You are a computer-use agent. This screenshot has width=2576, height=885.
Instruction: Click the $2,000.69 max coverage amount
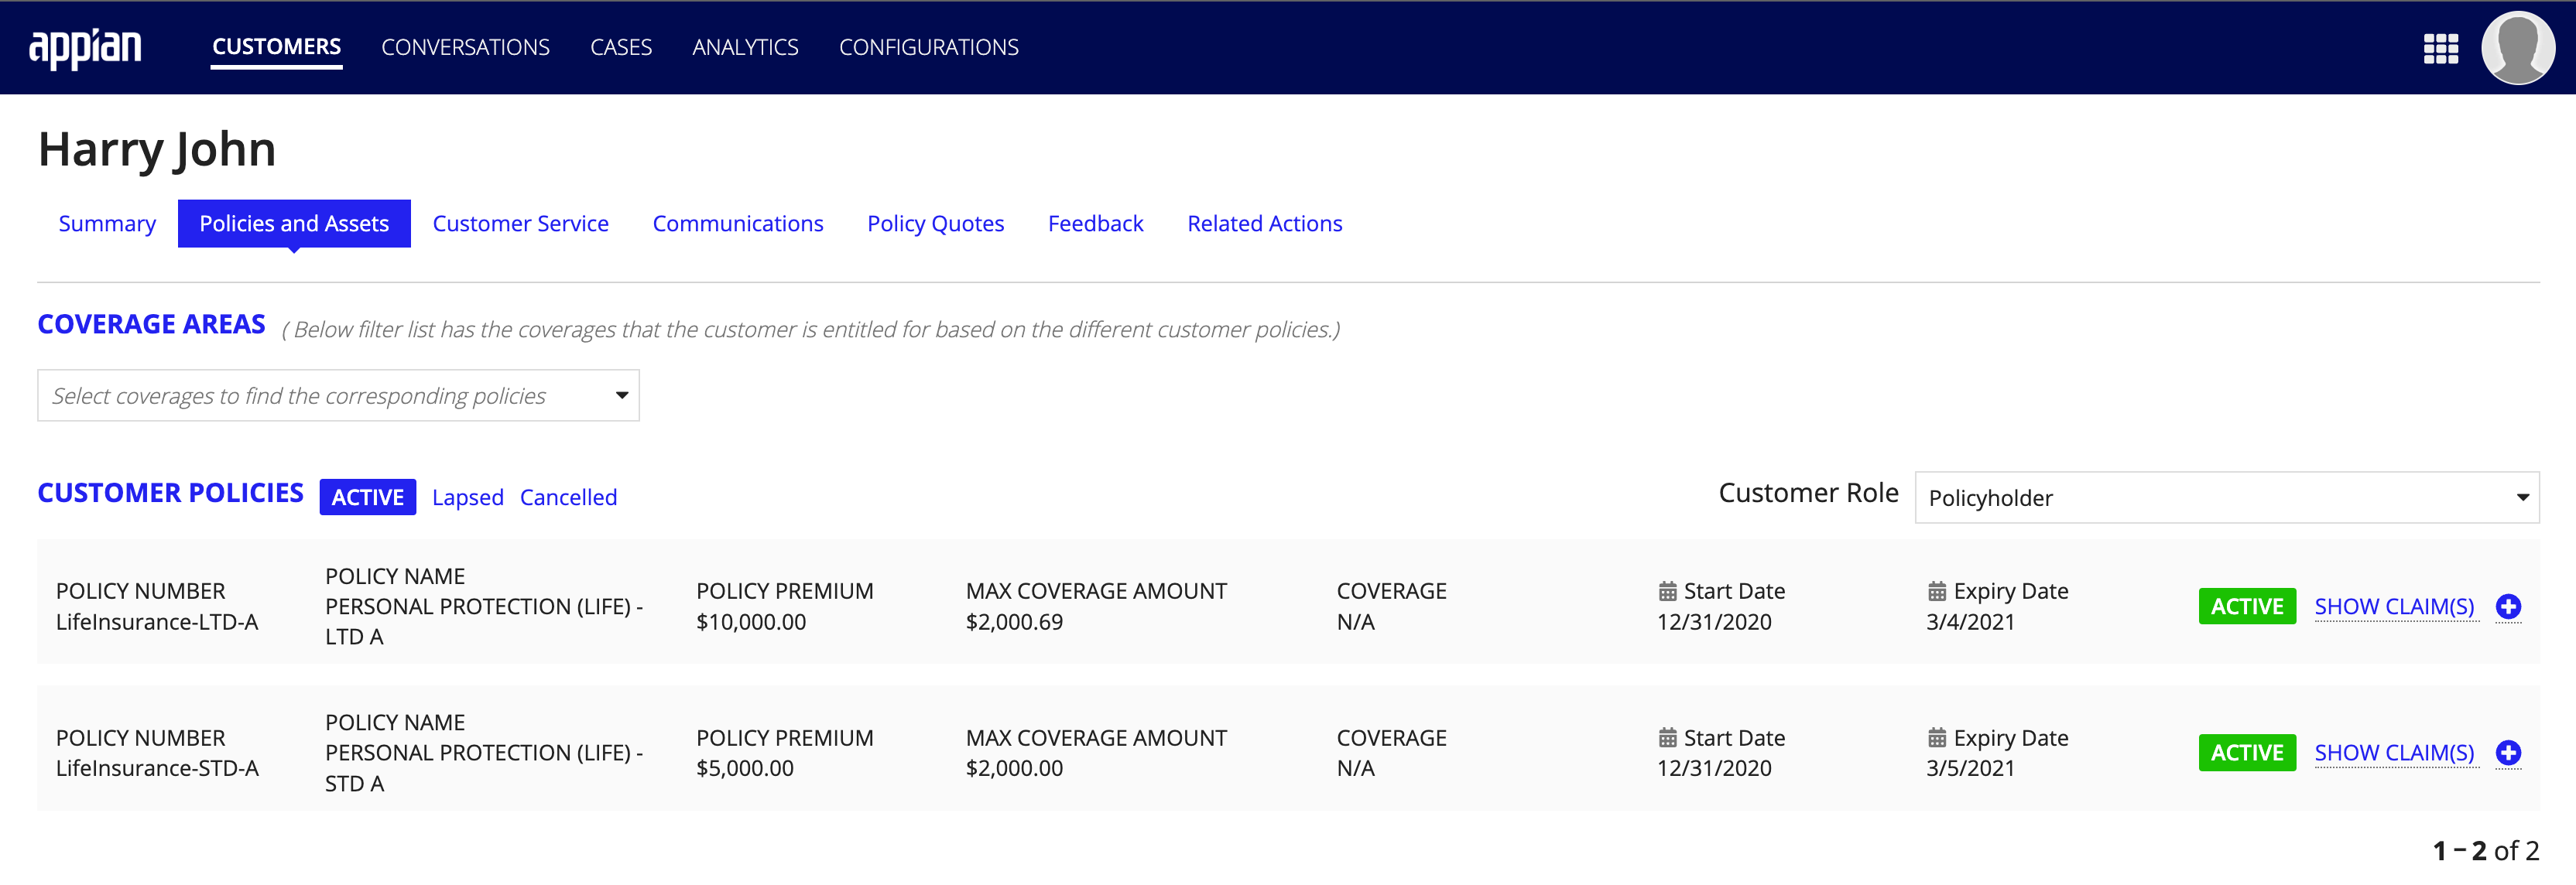click(x=1014, y=621)
